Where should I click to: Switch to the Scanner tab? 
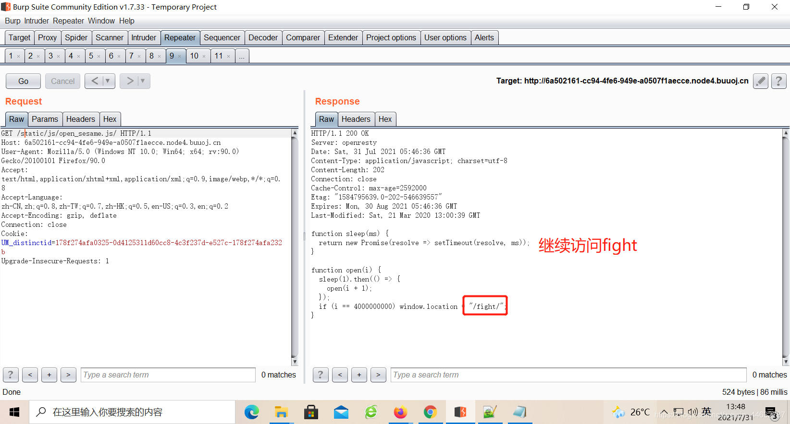pyautogui.click(x=110, y=37)
